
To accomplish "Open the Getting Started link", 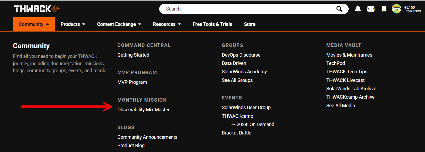I will coord(133,55).
